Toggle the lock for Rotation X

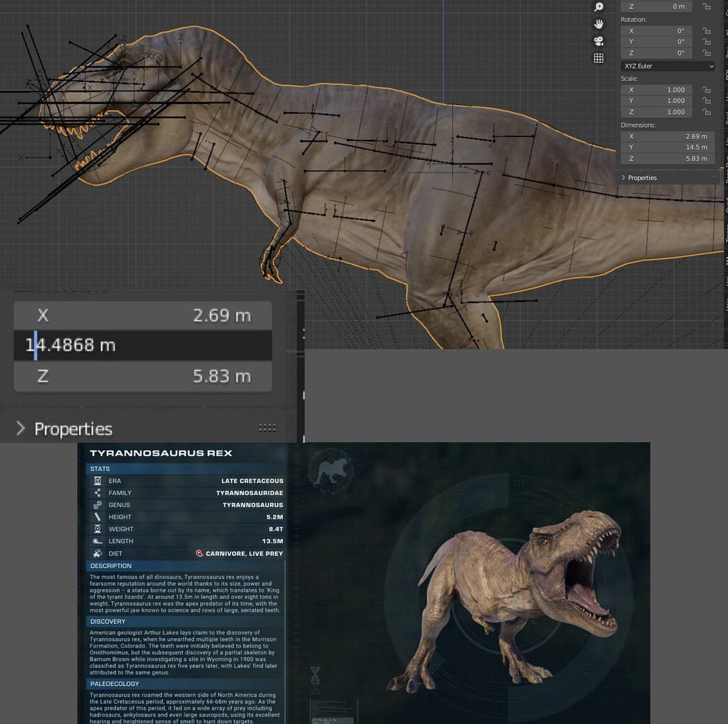click(x=706, y=31)
